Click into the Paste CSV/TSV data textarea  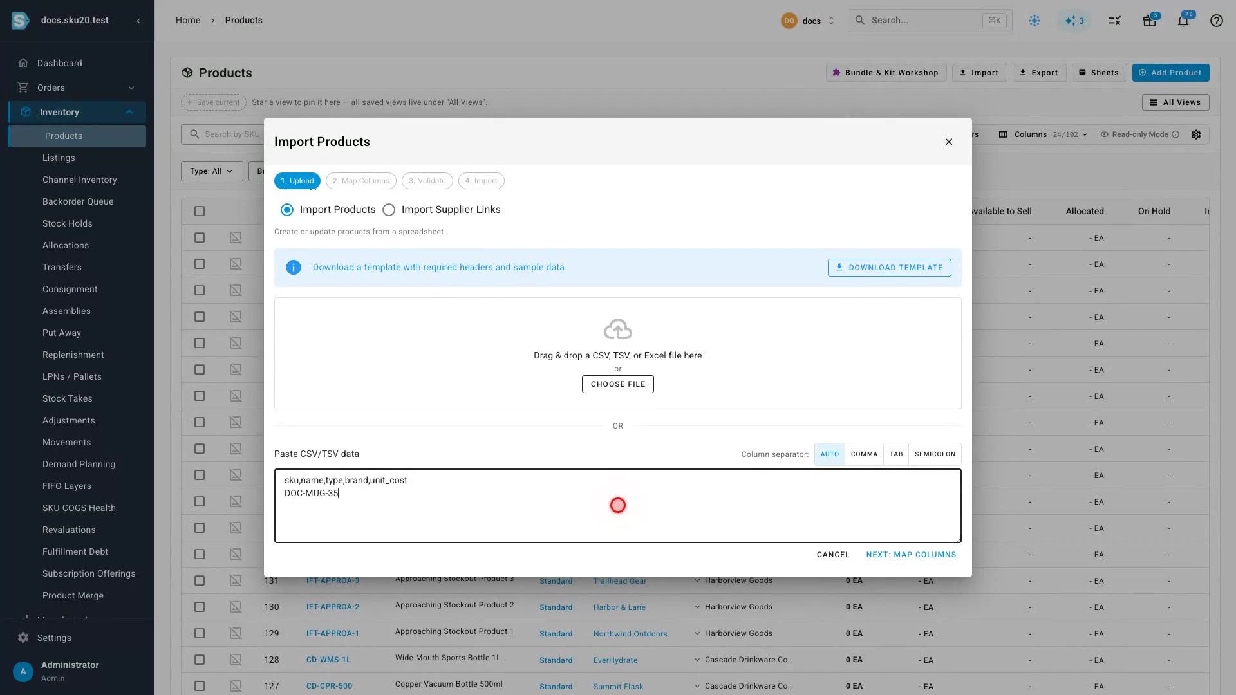tap(618, 506)
